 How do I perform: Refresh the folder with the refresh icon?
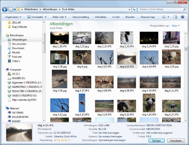coord(134,10)
